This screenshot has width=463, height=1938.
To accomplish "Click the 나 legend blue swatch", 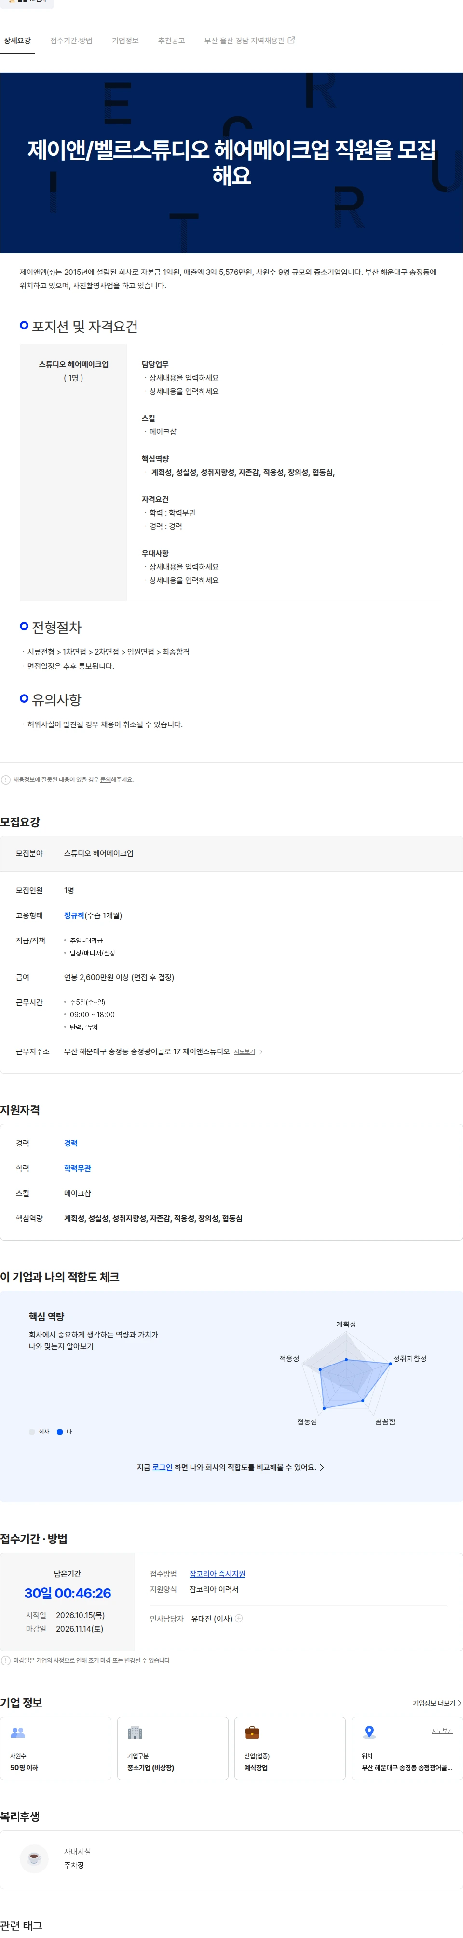I will coord(59,1431).
